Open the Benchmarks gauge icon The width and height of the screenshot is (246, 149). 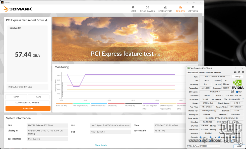(147, 7)
